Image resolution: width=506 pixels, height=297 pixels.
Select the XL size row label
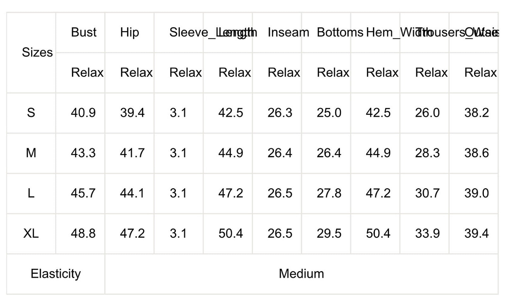[31, 233]
